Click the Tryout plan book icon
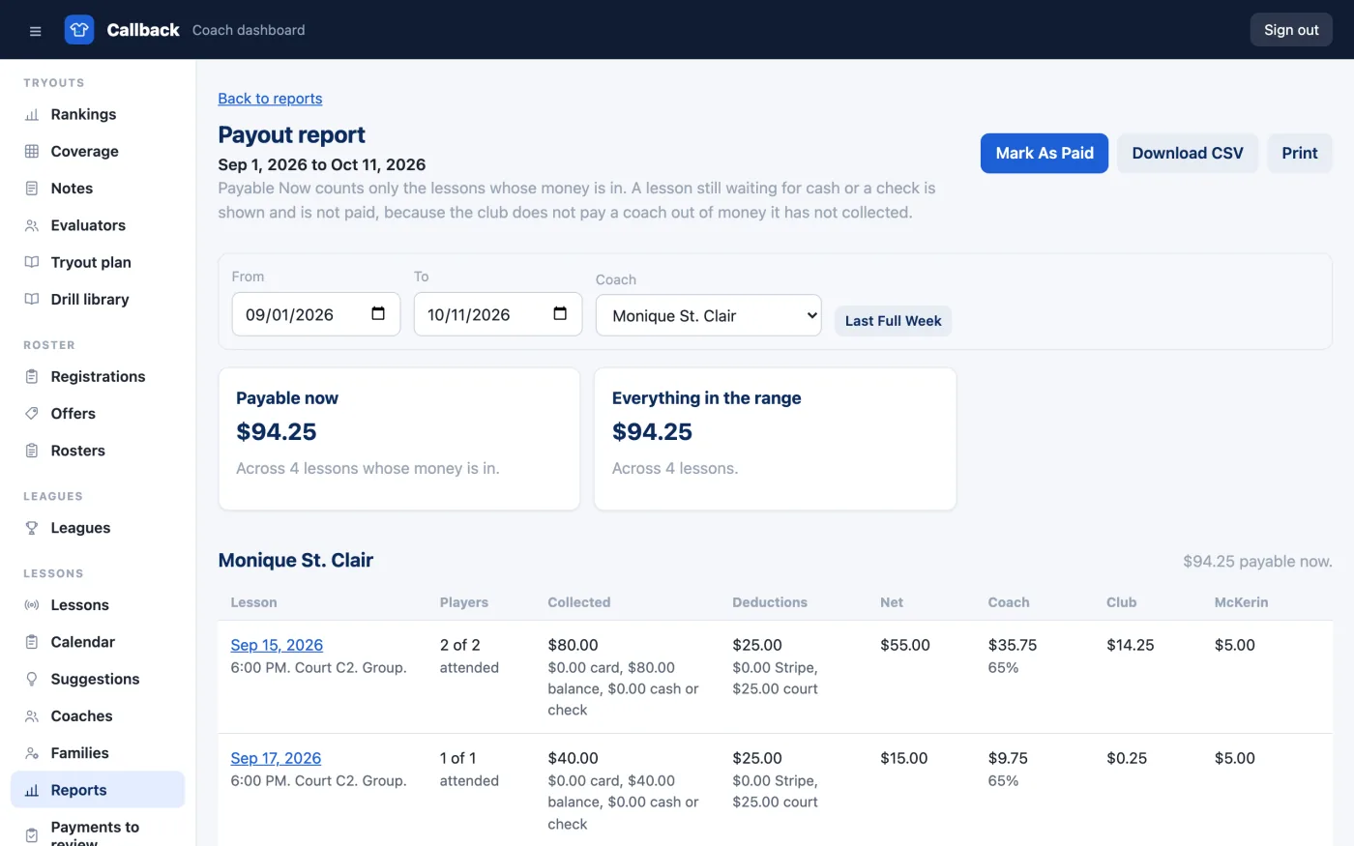This screenshot has height=846, width=1354. pyautogui.click(x=32, y=262)
